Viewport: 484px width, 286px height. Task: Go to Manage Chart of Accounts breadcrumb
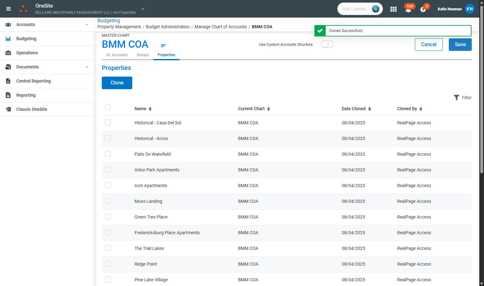click(221, 27)
